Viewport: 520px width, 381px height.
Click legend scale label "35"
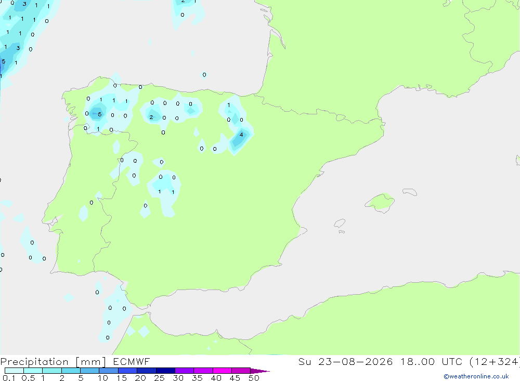point(197,378)
